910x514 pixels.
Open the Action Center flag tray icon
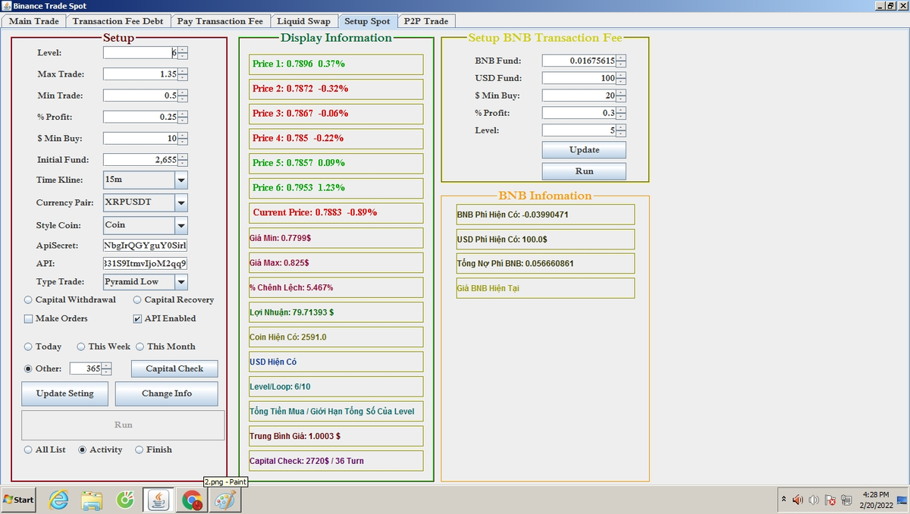click(830, 500)
